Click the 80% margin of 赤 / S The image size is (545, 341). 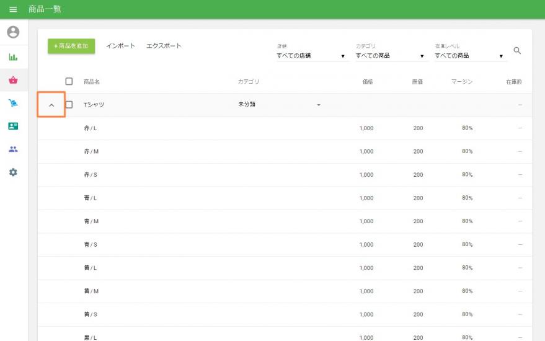[x=467, y=174]
